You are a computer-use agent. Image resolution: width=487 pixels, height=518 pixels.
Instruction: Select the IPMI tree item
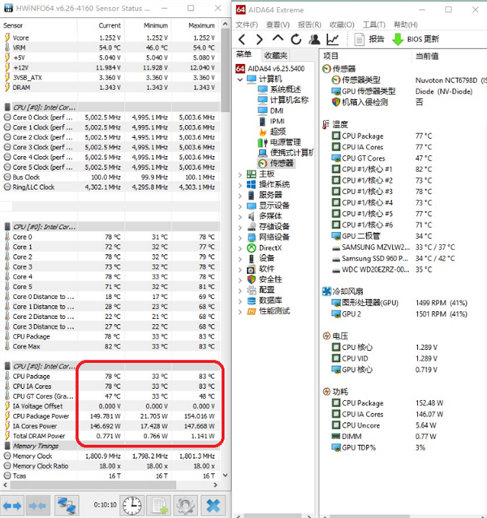(278, 121)
